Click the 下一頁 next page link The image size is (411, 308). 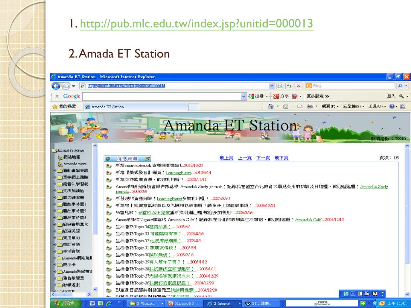point(263,158)
